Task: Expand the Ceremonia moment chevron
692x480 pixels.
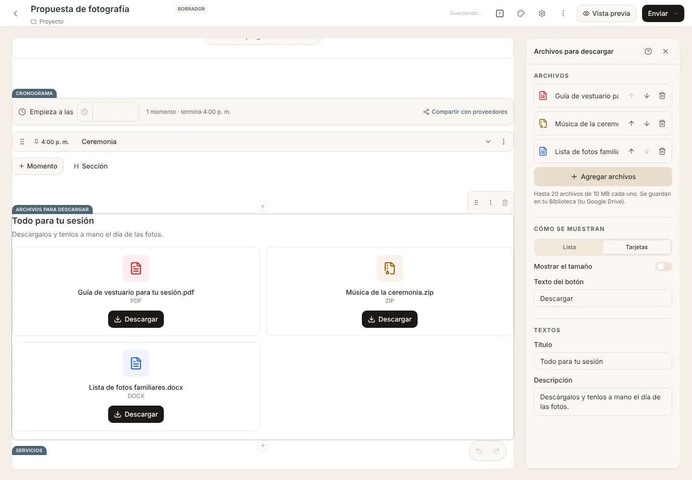Action: point(488,142)
